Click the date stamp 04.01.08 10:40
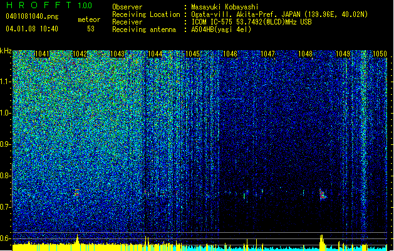 [x=32, y=29]
